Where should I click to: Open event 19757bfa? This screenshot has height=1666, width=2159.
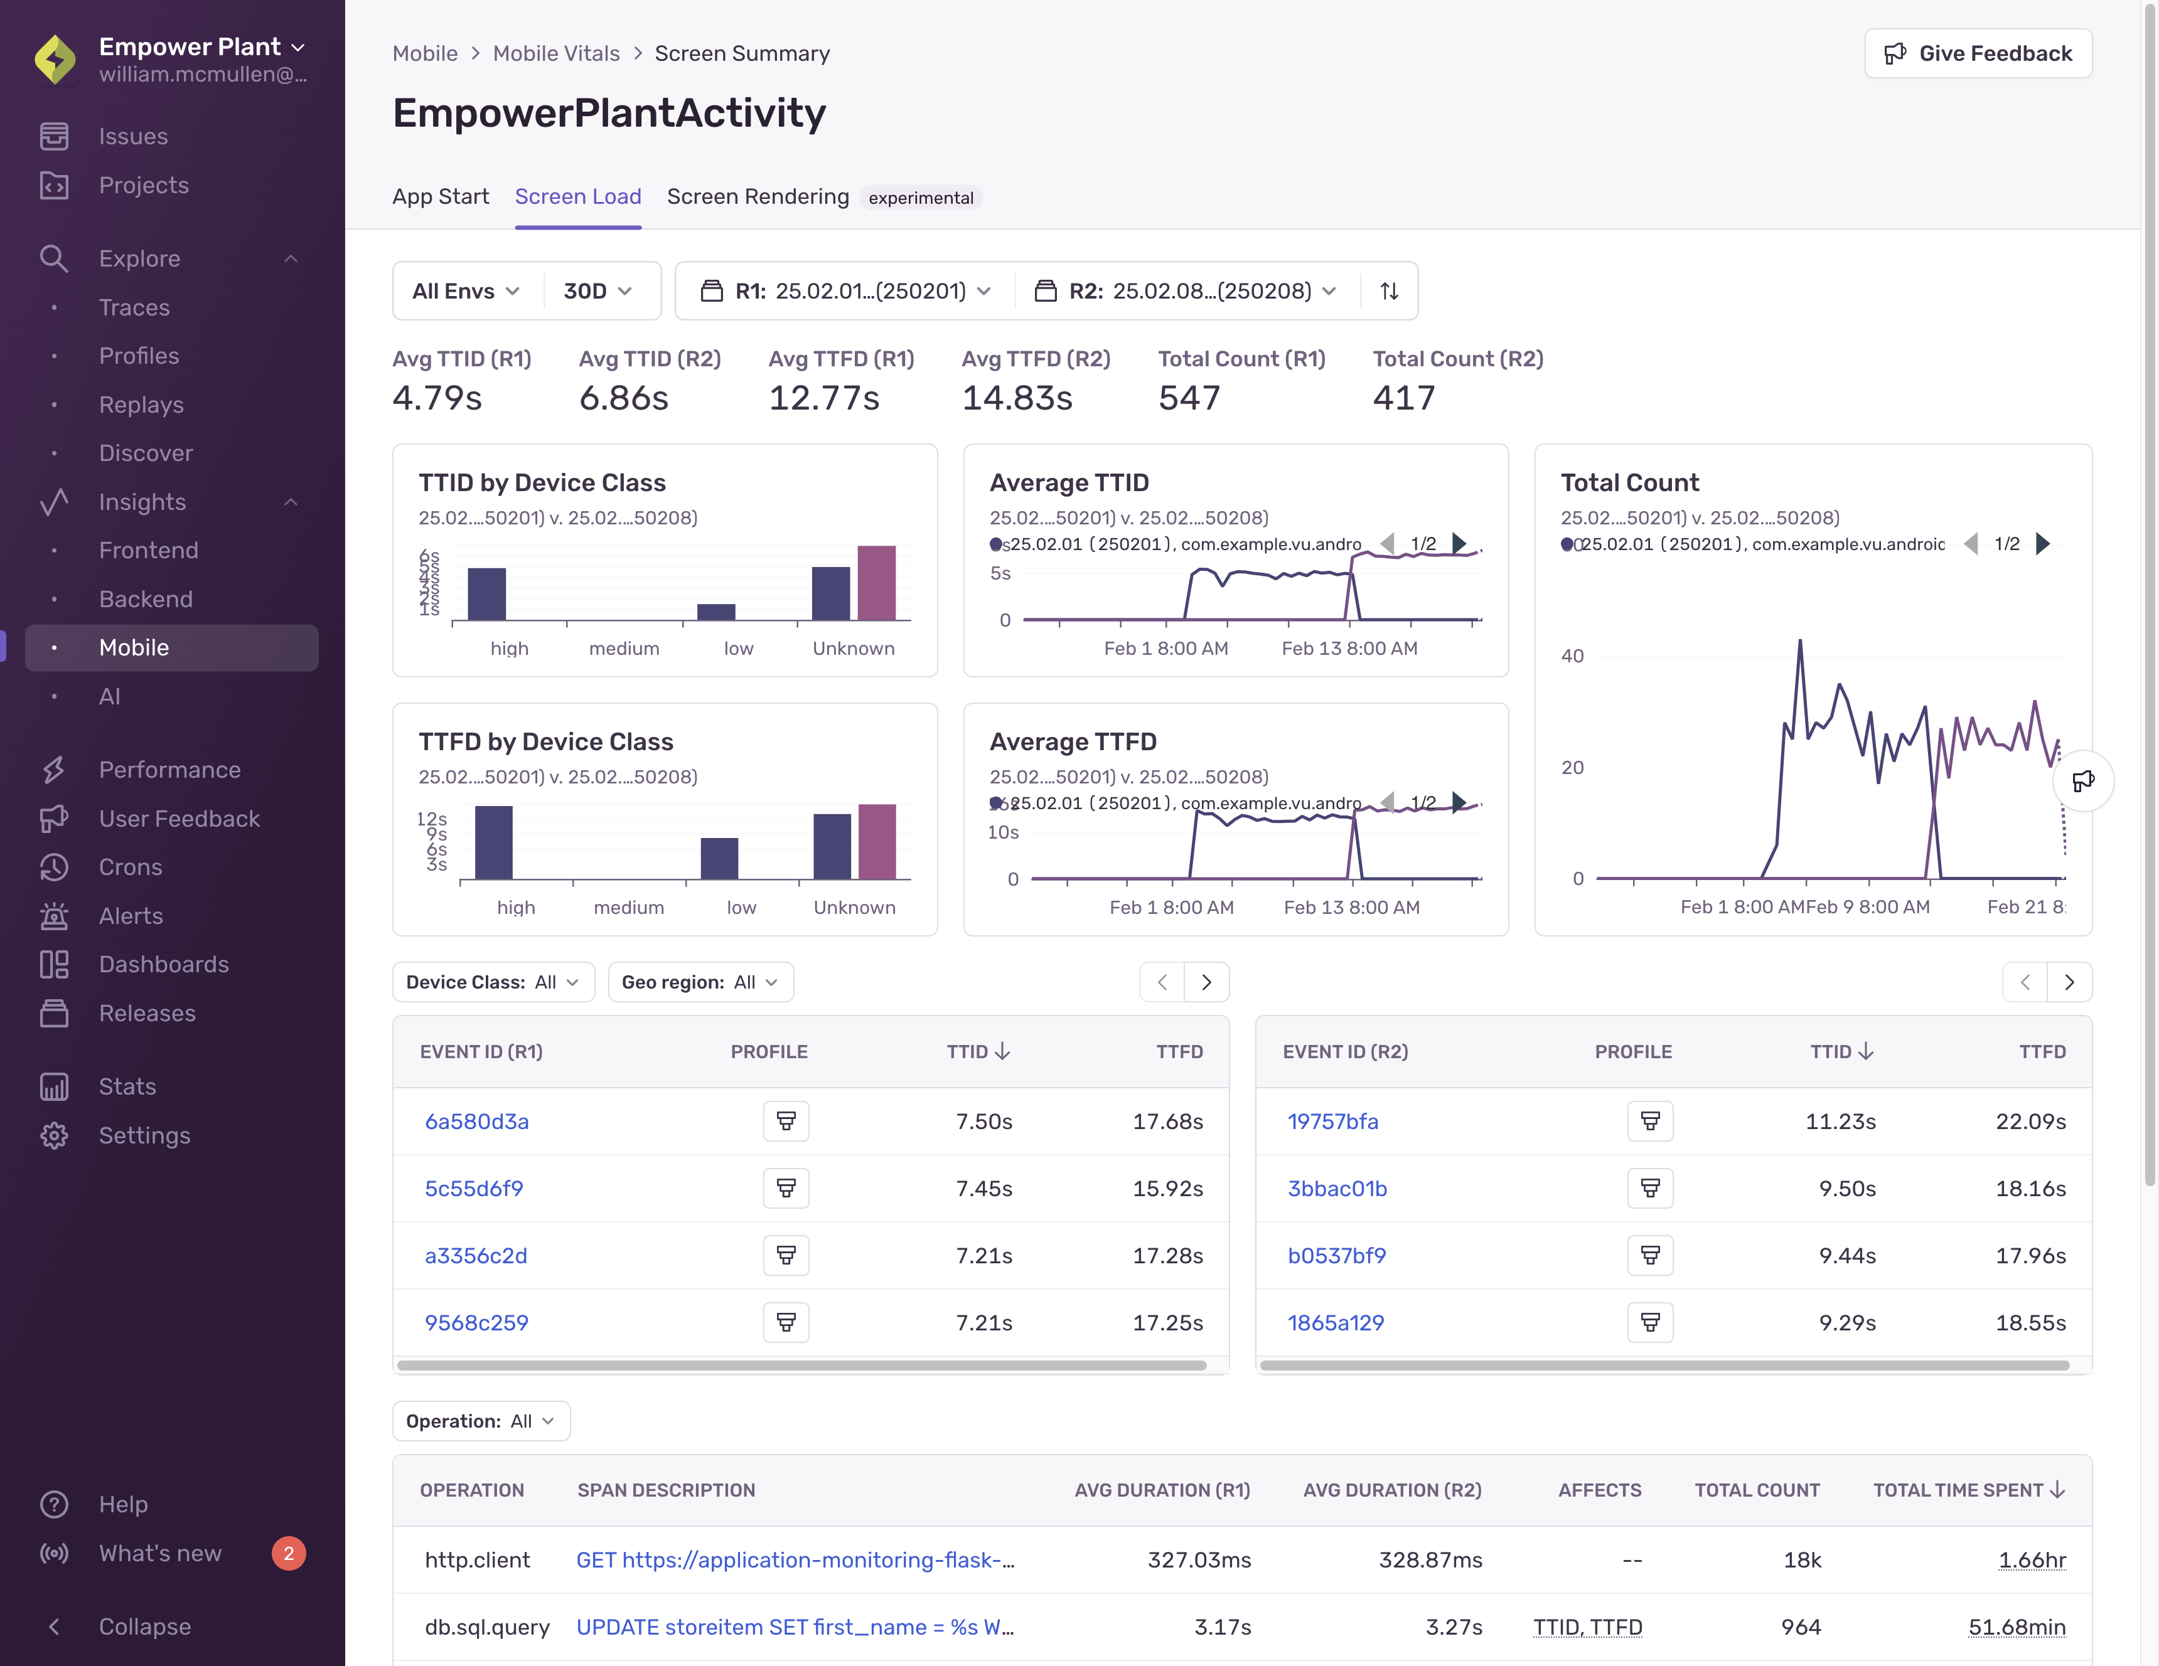pyautogui.click(x=1332, y=1122)
